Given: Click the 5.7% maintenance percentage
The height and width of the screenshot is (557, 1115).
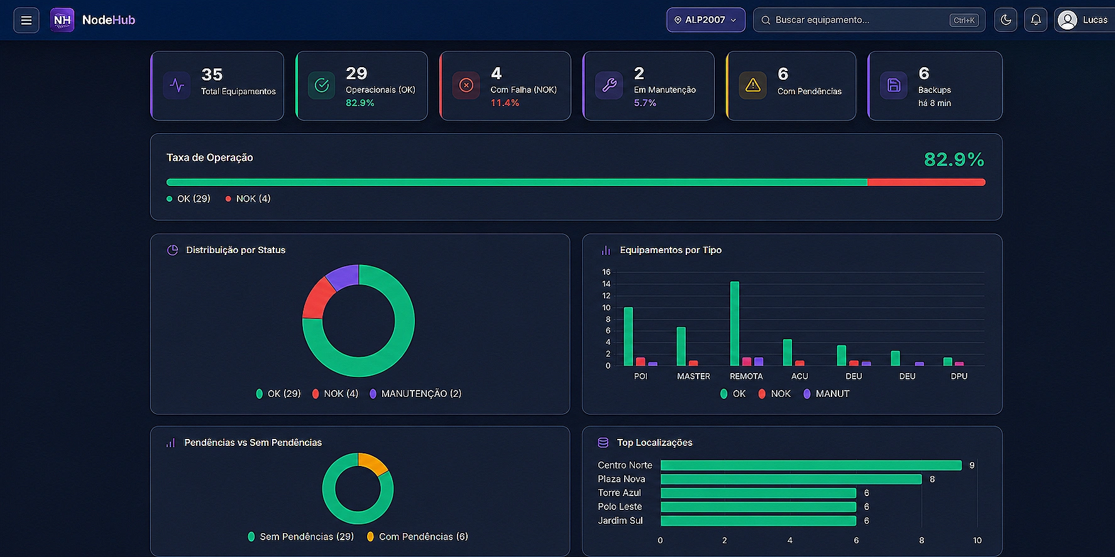Looking at the screenshot, I should coord(645,103).
